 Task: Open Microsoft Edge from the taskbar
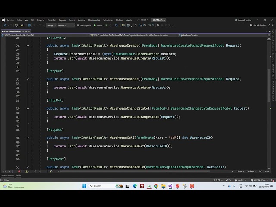pyautogui.click(x=135, y=186)
